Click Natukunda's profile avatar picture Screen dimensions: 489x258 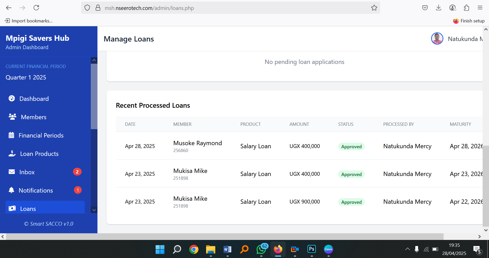(x=437, y=39)
